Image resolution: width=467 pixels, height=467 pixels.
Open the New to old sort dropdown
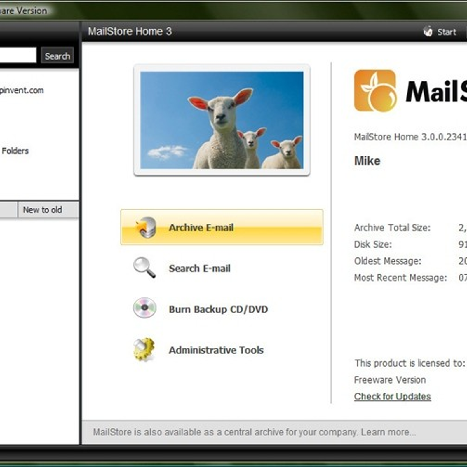(x=48, y=210)
